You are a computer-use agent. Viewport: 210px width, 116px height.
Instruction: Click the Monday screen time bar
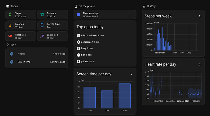pyautogui.click(x=90, y=97)
